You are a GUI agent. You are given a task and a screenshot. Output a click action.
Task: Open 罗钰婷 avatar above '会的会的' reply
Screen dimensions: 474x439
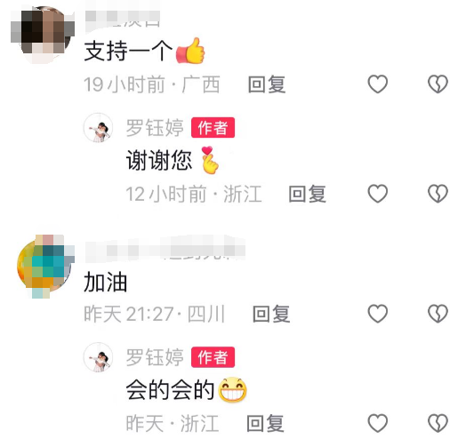[98, 357]
